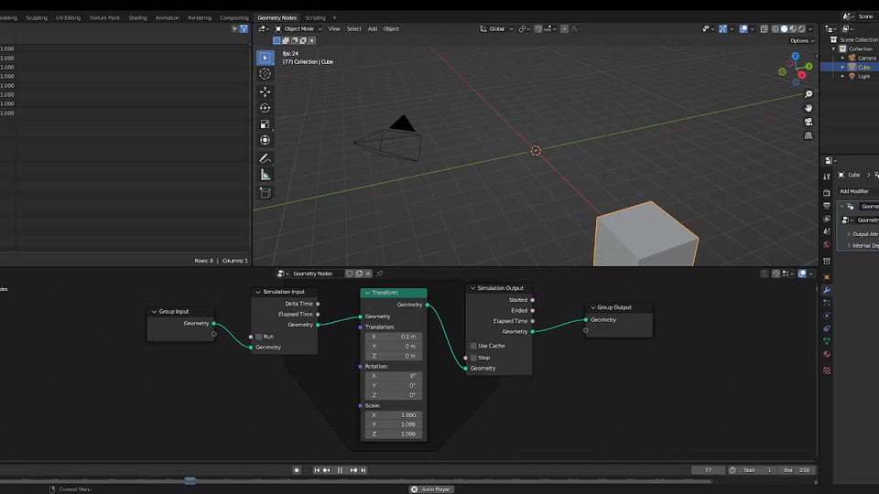Screen dimensions: 879x494
Task: Switch to solid viewport shading
Action: click(785, 29)
